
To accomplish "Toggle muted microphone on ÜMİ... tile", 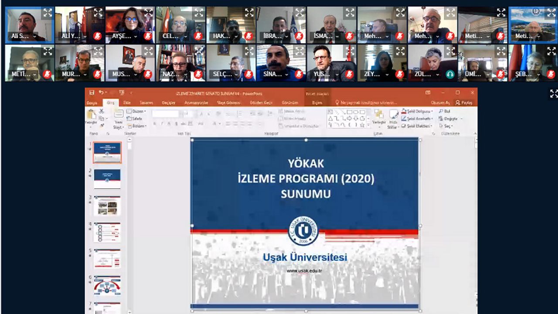I will click(500, 75).
